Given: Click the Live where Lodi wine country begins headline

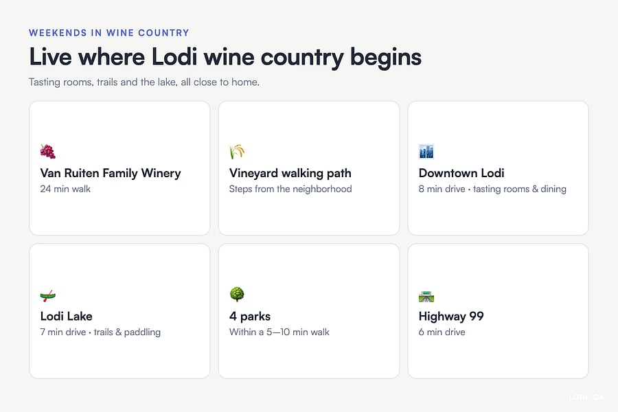Looking at the screenshot, I should click(225, 57).
